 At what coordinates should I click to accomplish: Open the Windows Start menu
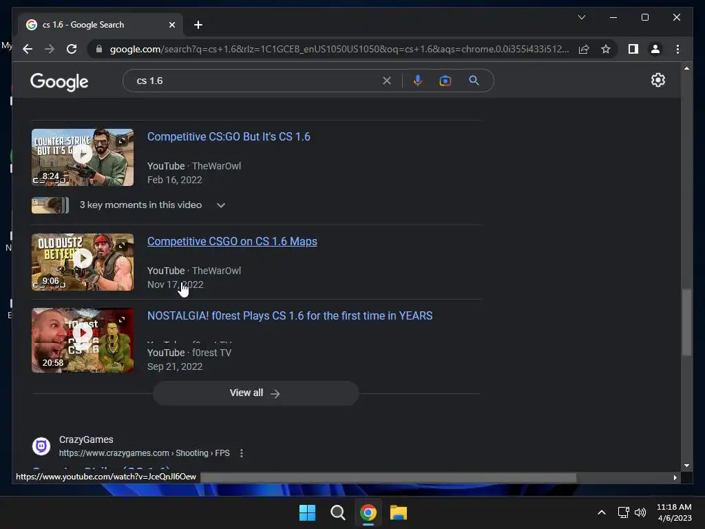coord(308,512)
